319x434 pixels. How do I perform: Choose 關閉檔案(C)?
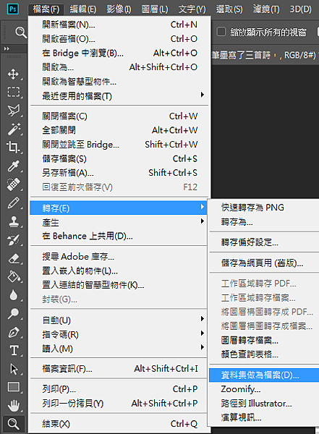click(x=119, y=116)
